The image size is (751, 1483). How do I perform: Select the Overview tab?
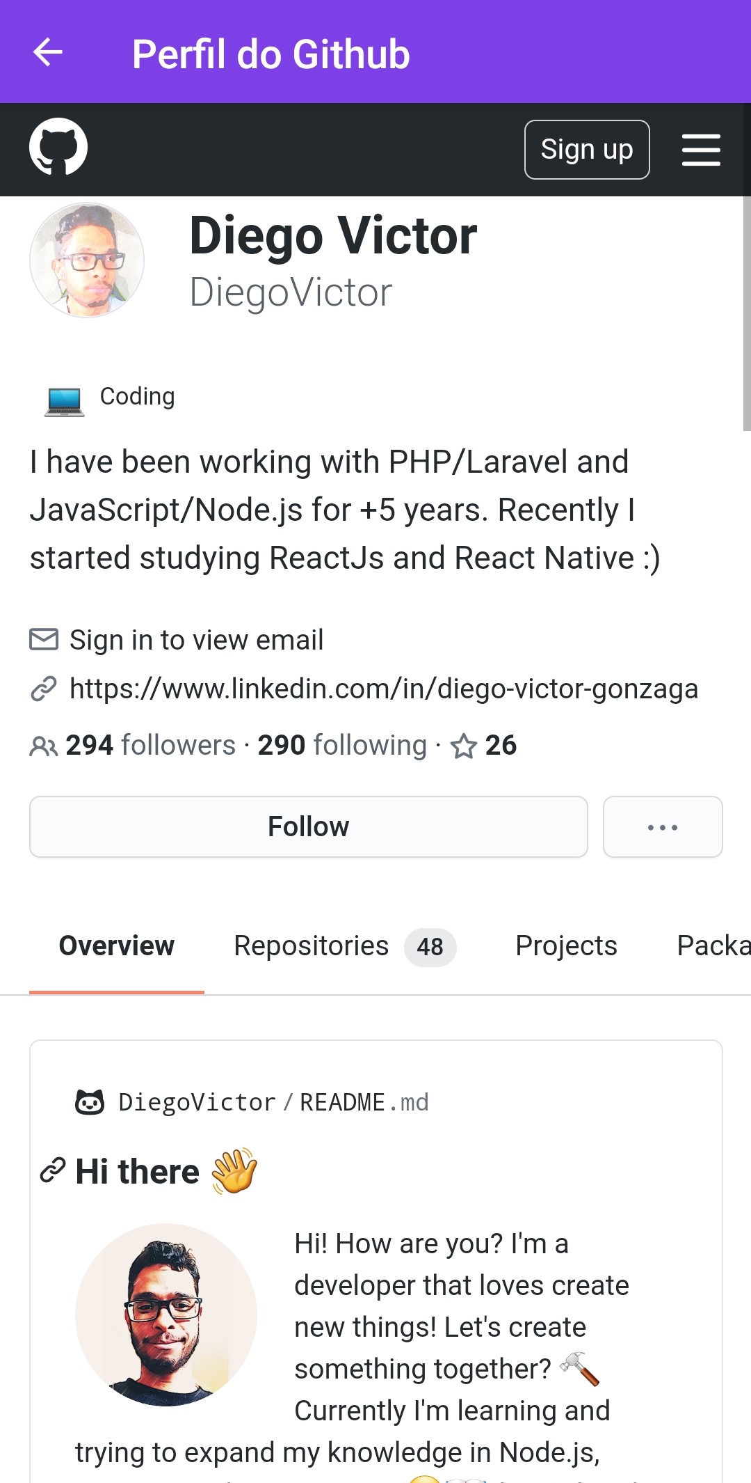coord(117,946)
